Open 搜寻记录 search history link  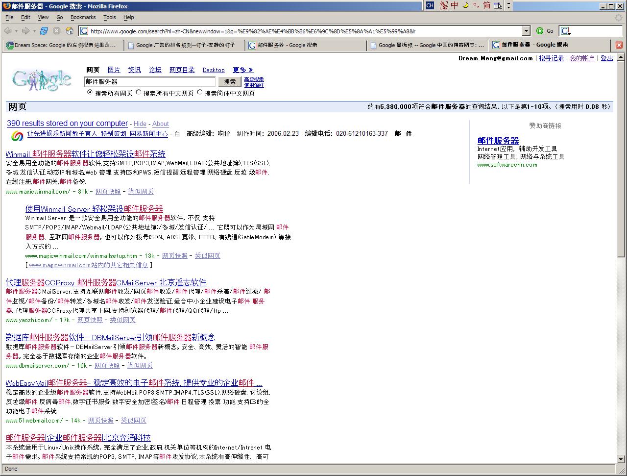coord(552,58)
